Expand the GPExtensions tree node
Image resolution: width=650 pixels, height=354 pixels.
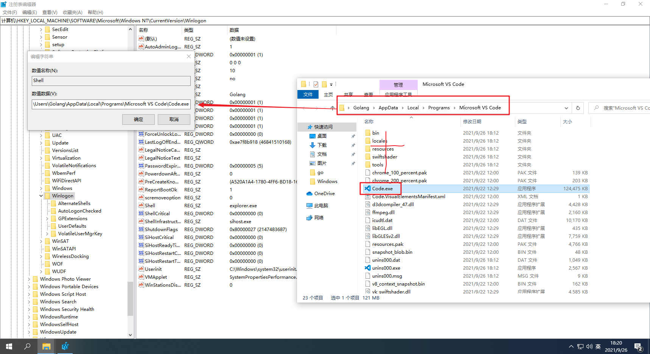47,218
